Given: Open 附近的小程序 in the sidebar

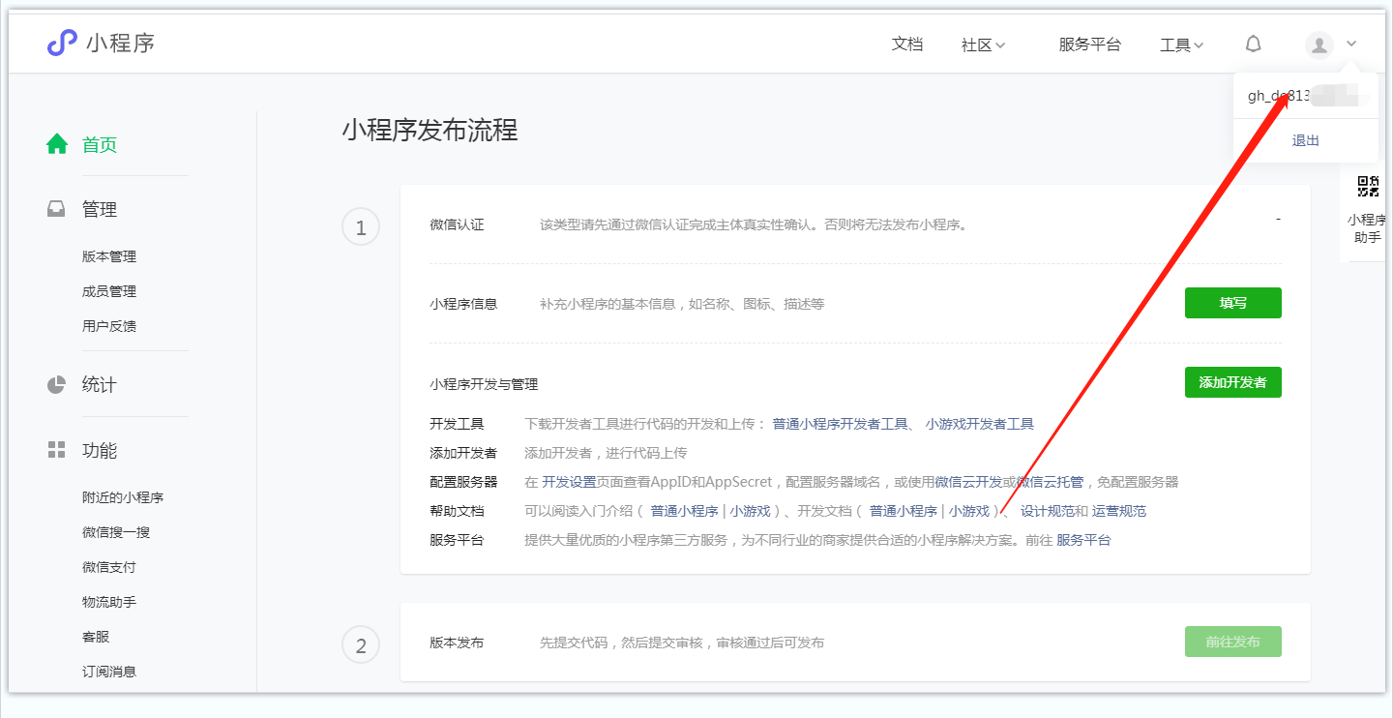Looking at the screenshot, I should coord(123,497).
